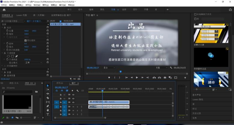Add marker in Program monitor
234x125 pixels.
[109, 77]
